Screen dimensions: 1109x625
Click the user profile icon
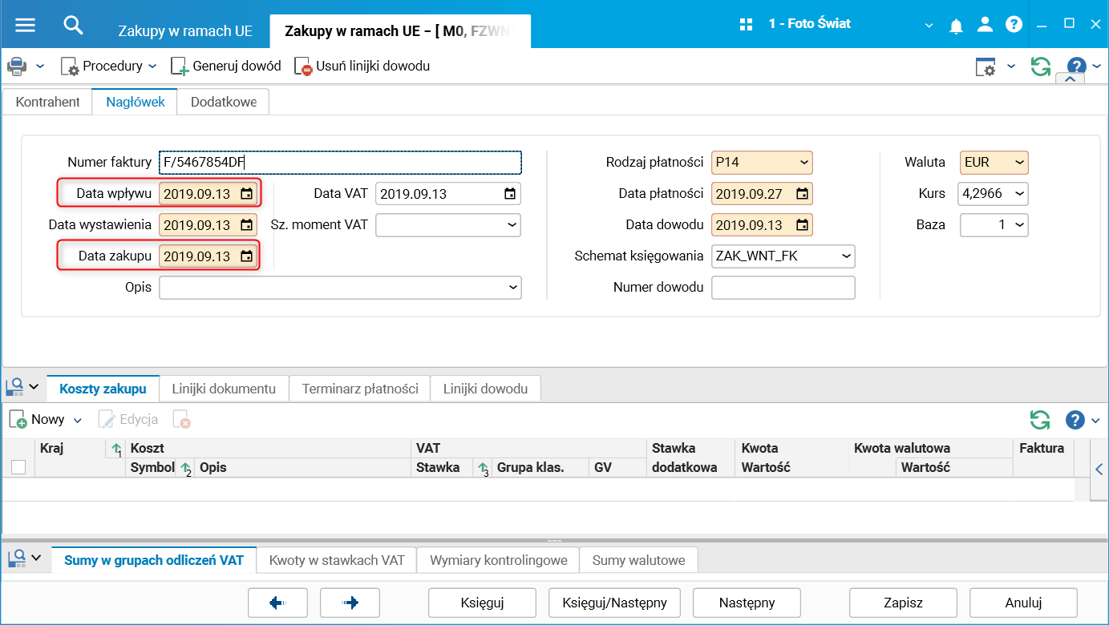[x=985, y=25]
